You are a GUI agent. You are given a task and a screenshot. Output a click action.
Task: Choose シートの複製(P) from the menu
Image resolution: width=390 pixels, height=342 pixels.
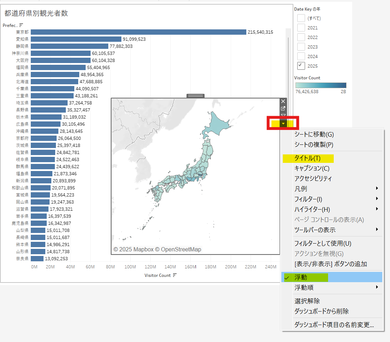tap(332, 144)
